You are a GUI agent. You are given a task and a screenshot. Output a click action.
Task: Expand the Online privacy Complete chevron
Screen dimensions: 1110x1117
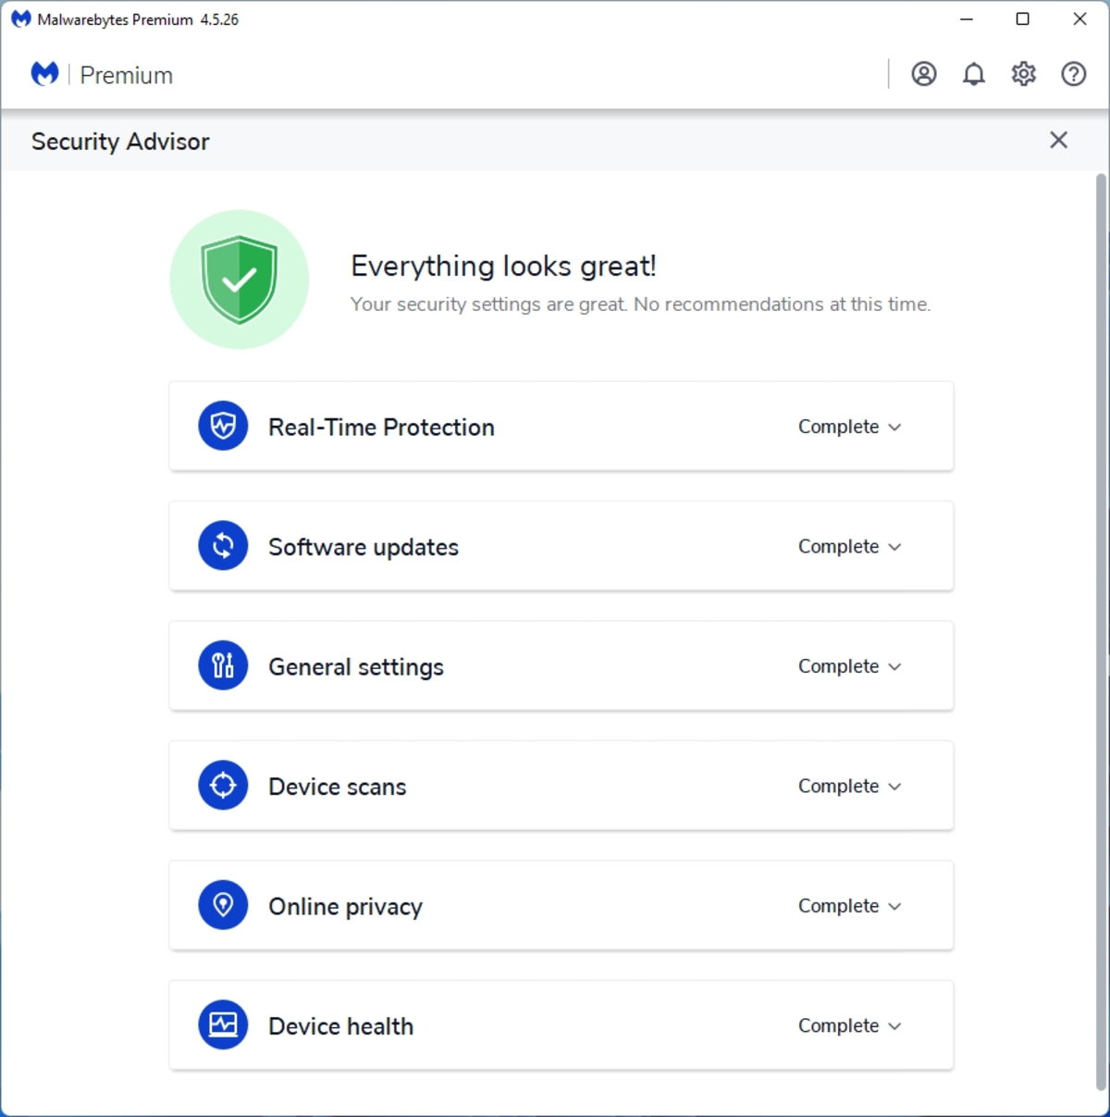[x=894, y=907]
